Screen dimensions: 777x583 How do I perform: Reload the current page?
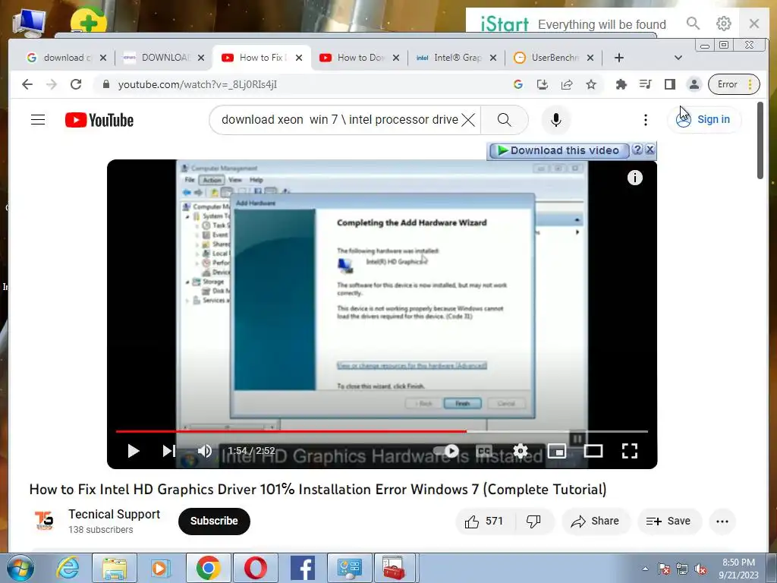click(x=76, y=85)
